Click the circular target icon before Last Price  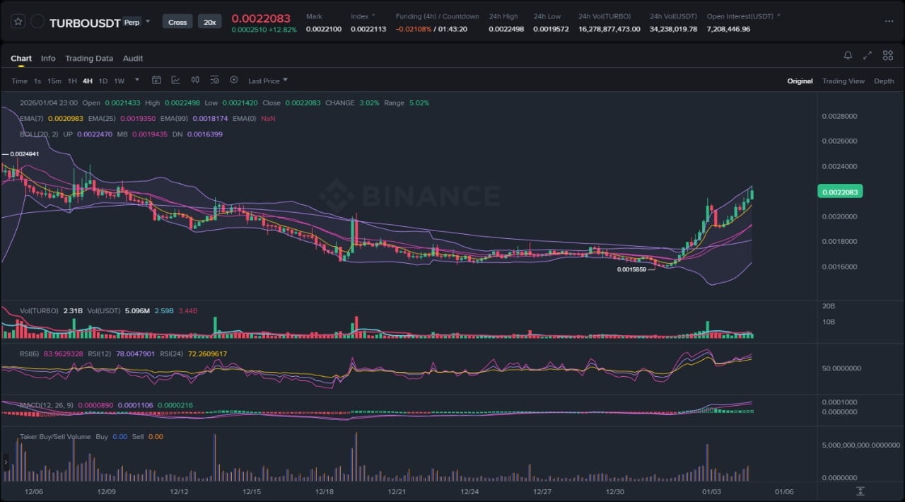[234, 81]
